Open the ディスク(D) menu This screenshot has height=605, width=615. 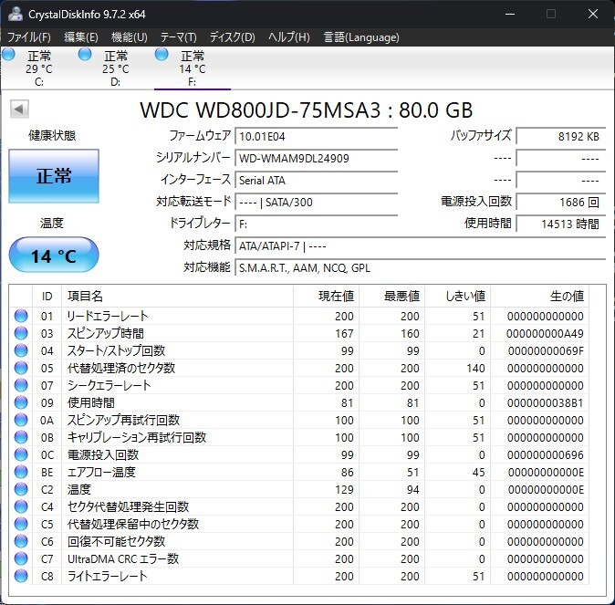232,37
